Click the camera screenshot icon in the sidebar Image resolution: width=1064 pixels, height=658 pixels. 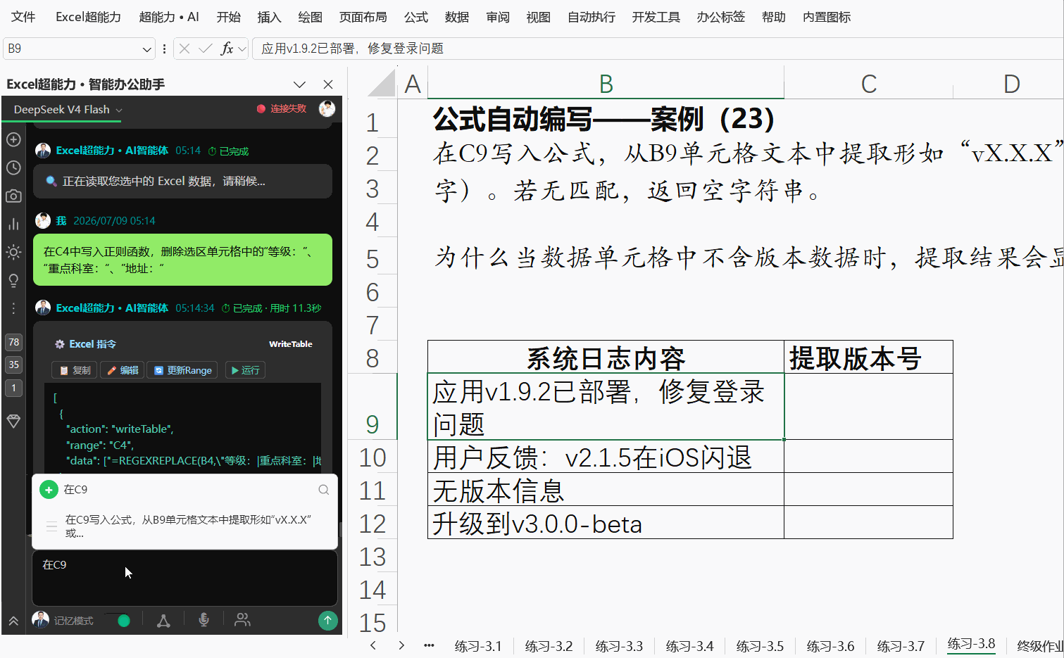pyautogui.click(x=13, y=196)
